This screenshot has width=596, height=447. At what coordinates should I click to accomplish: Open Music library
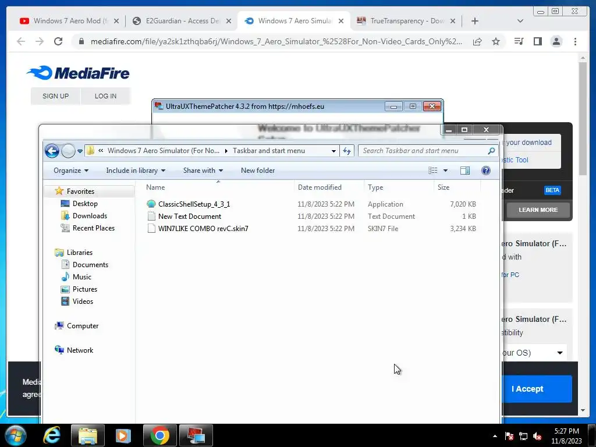point(81,276)
